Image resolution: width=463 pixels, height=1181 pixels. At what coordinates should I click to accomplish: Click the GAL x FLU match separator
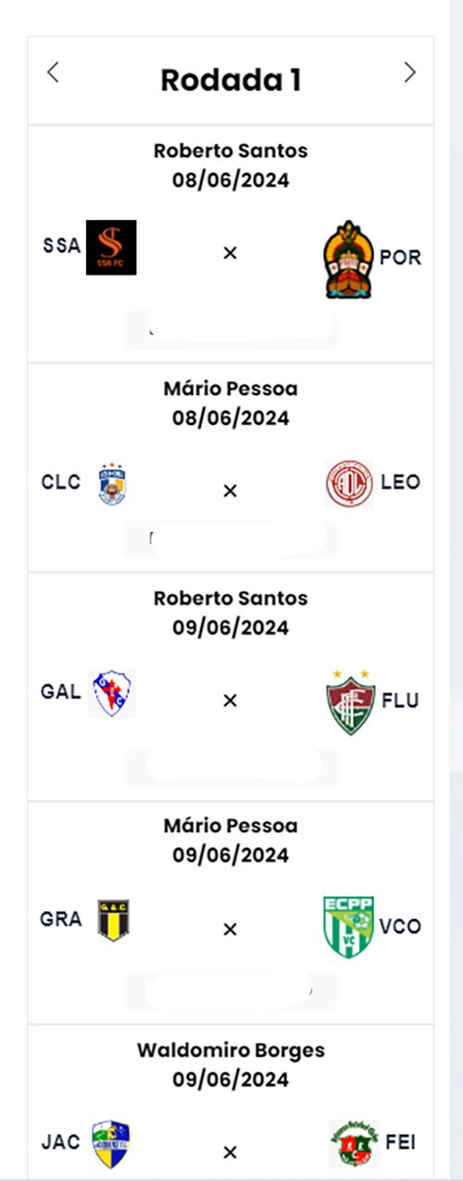point(231,700)
